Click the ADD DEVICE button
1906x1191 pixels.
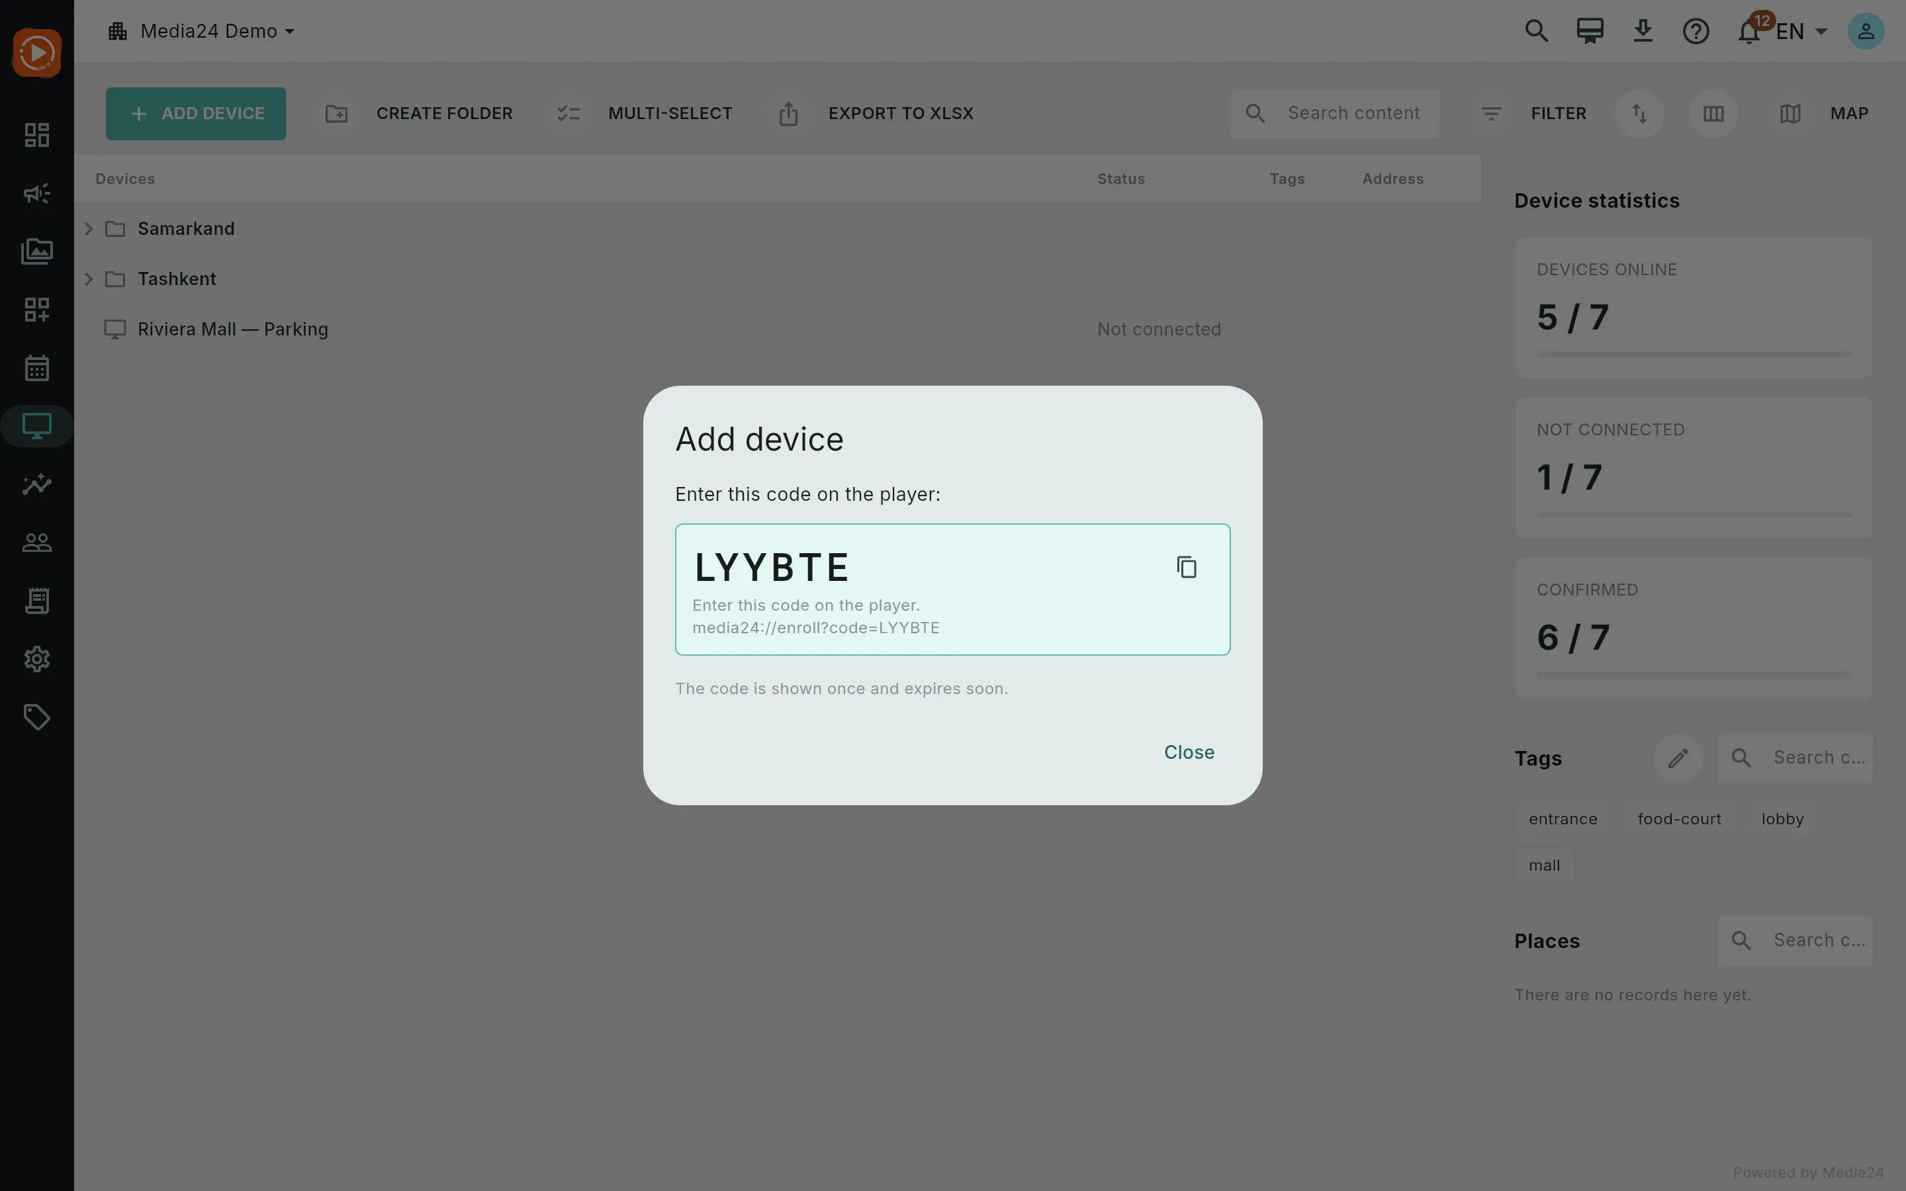coord(195,113)
